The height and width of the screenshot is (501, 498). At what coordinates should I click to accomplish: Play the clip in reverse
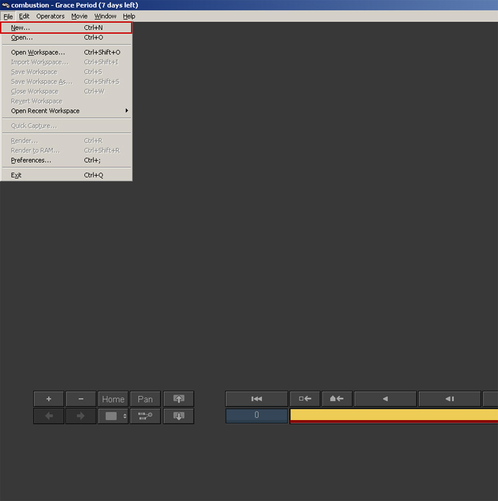click(x=385, y=399)
